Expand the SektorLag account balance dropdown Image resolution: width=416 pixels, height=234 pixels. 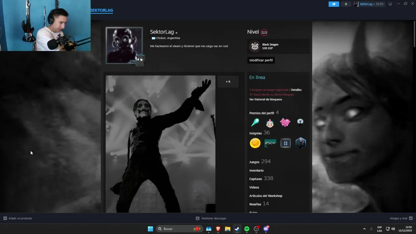371,4
